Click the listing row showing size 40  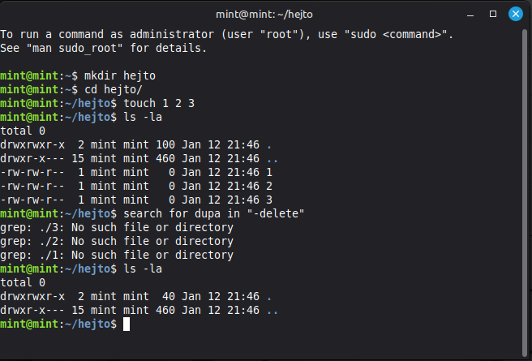pyautogui.click(x=136, y=296)
